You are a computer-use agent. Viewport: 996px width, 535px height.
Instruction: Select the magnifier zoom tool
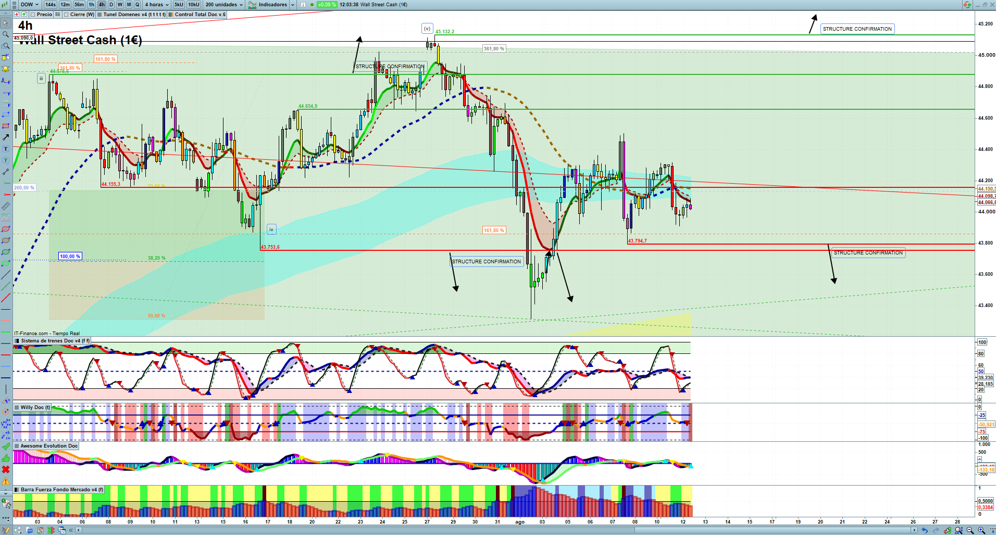pos(6,34)
